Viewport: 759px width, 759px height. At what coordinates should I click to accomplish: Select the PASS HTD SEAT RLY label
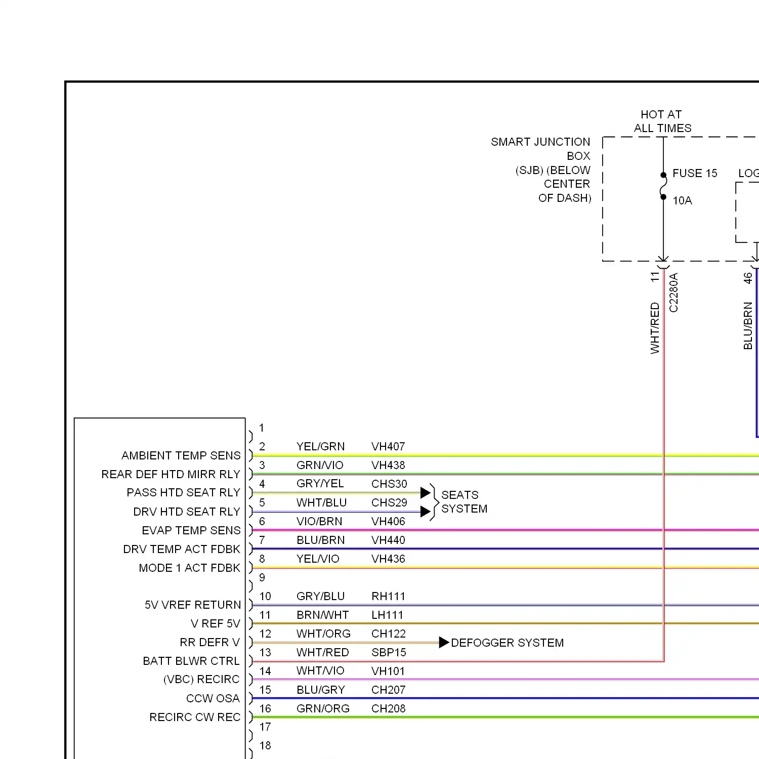click(x=184, y=492)
